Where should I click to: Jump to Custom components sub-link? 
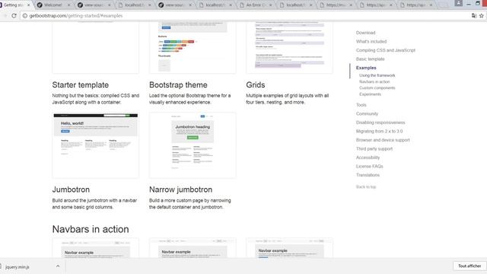377,88
